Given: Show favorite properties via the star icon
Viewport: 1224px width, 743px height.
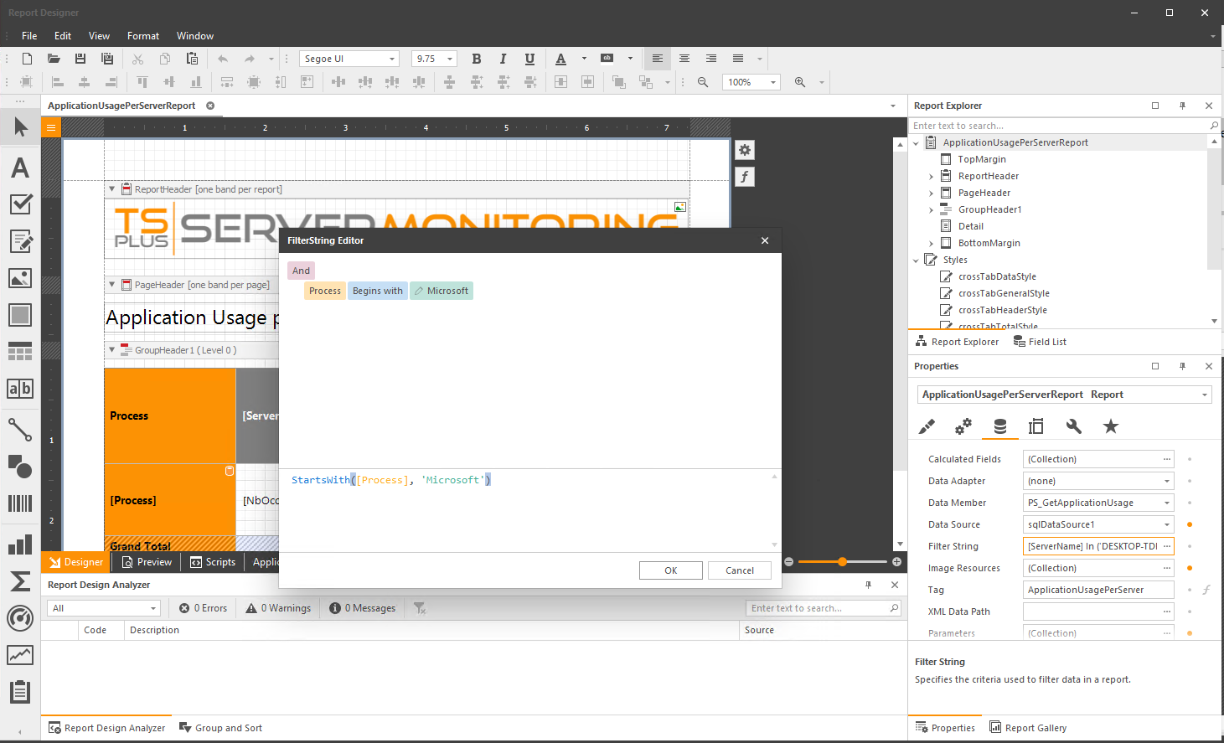Looking at the screenshot, I should (x=1111, y=426).
